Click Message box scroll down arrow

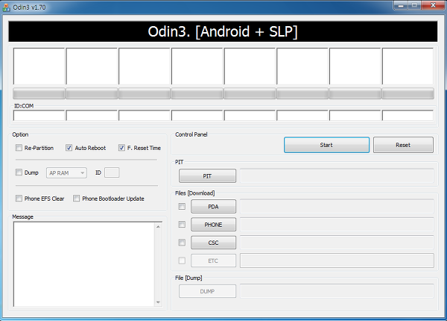pyautogui.click(x=158, y=302)
